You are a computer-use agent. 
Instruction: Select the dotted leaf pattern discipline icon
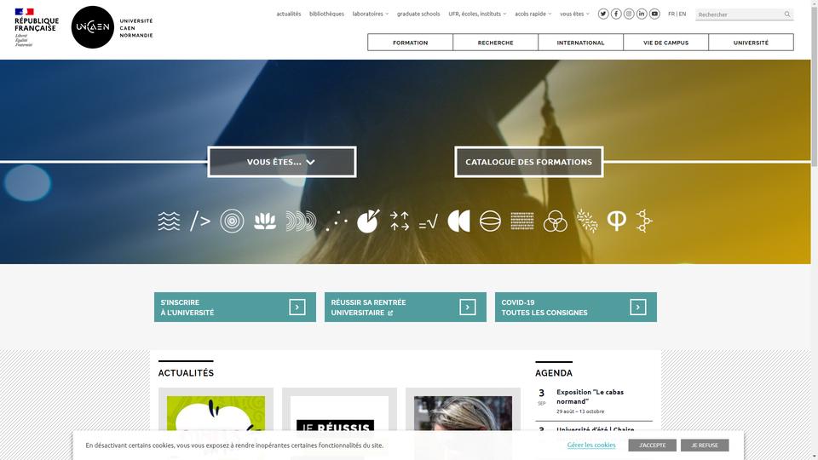587,221
